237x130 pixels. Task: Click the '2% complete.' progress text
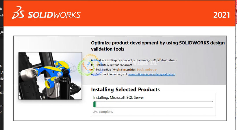103,112
